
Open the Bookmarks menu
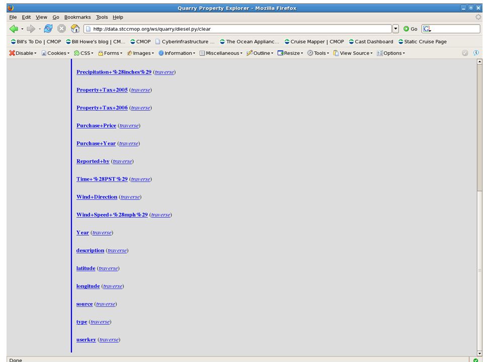pyautogui.click(x=77, y=17)
